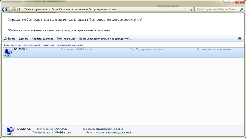The height and width of the screenshot is (138, 246).
Task: Expand the address bar history dropdown
Action: coord(186,9)
